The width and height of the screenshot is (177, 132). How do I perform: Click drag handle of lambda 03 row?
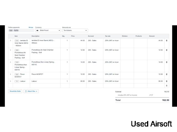11,40
